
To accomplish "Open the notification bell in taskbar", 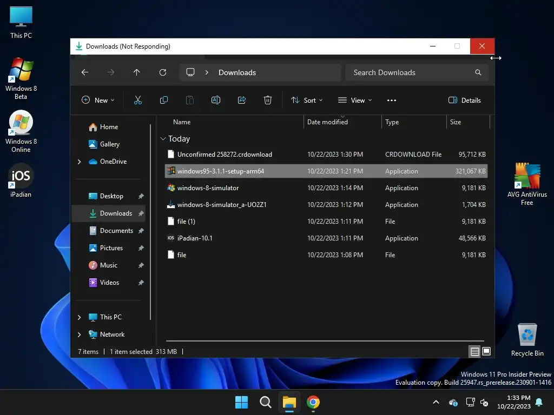I will click(539, 402).
